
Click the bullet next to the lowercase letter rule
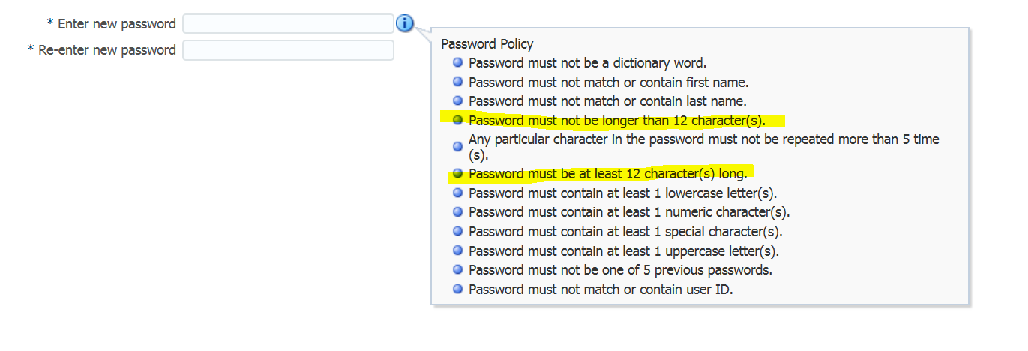pyautogui.click(x=458, y=193)
